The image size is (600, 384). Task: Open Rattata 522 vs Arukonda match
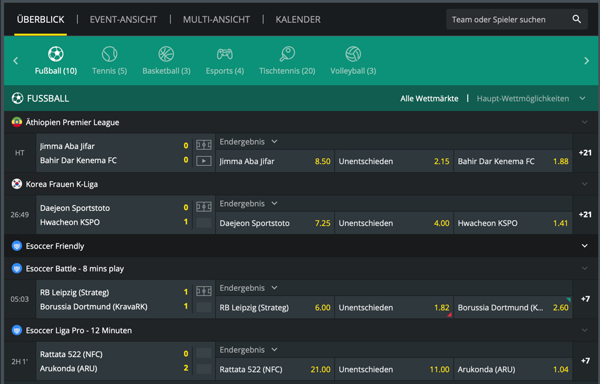[x=114, y=361]
